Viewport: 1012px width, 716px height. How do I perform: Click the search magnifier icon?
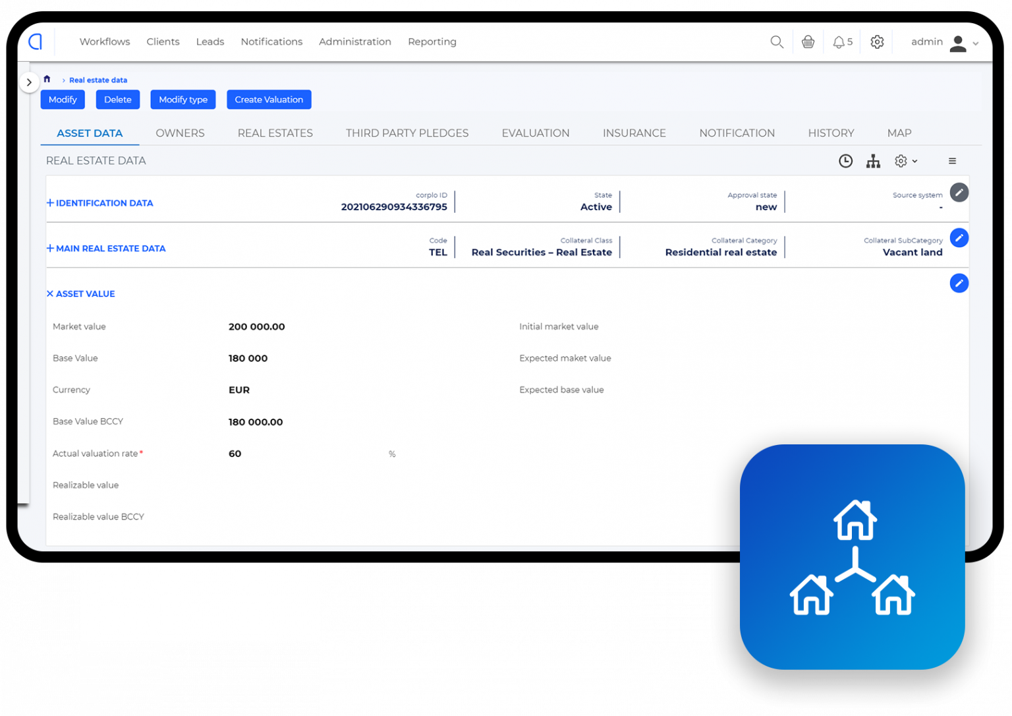(777, 42)
